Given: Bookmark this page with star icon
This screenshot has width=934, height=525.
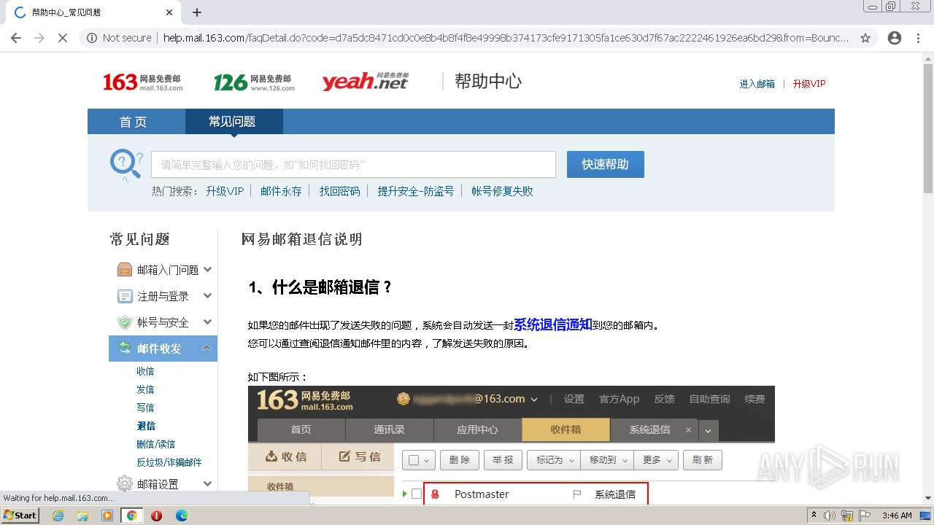Looking at the screenshot, I should tap(865, 38).
